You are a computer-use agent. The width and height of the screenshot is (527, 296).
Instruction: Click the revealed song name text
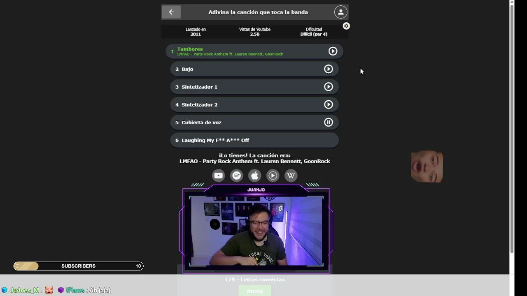click(255, 161)
